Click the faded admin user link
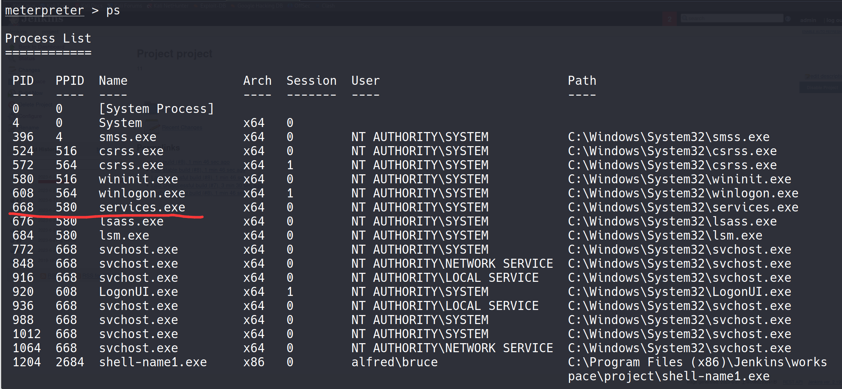The height and width of the screenshot is (389, 842). tap(808, 20)
